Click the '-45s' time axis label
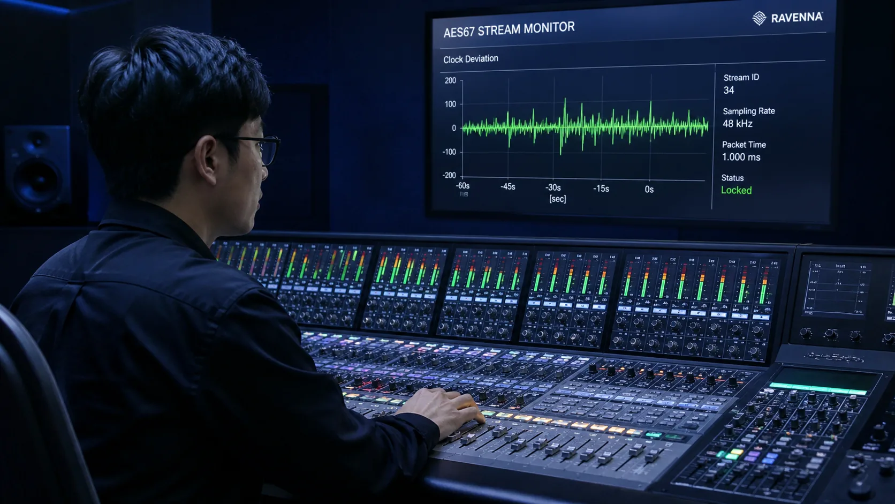This screenshot has width=895, height=504. pyautogui.click(x=508, y=186)
